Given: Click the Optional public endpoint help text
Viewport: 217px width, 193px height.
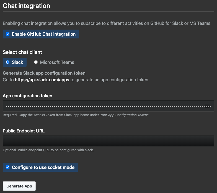Looking at the screenshot, I should click(48, 150).
